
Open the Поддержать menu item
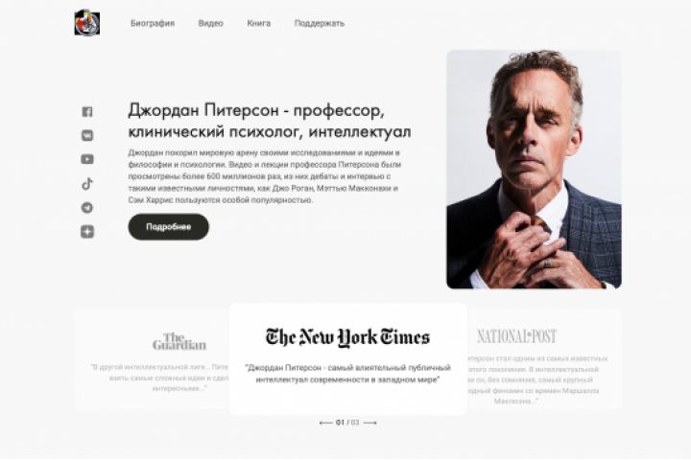click(x=320, y=23)
